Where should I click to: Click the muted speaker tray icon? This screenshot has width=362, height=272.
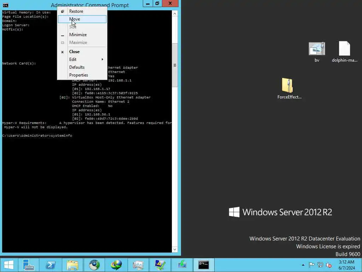pyautogui.click(x=329, y=265)
